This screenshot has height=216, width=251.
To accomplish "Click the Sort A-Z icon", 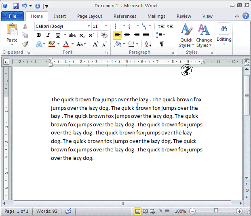I will 148,44.
